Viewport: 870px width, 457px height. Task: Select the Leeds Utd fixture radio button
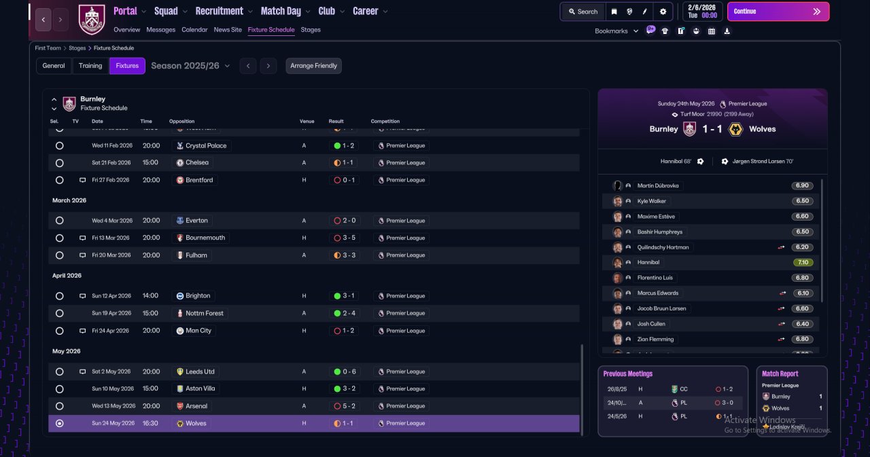[x=59, y=371]
